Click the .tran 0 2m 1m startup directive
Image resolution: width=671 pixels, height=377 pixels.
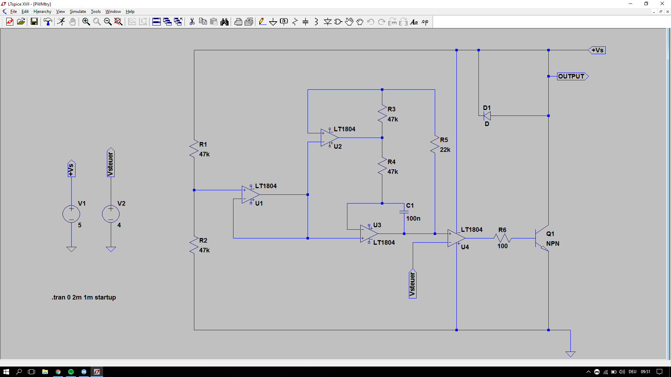coord(84,297)
